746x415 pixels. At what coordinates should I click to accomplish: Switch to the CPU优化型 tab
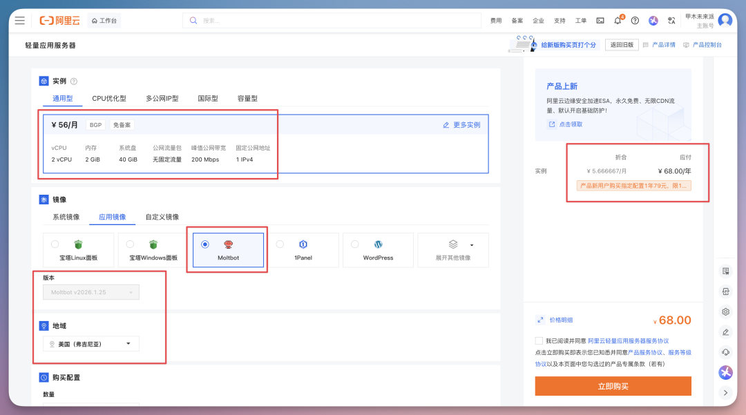tap(109, 99)
